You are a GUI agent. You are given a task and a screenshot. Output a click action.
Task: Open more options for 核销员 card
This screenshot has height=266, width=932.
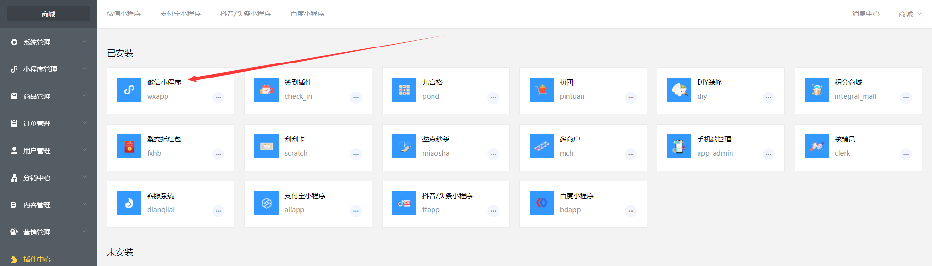906,154
